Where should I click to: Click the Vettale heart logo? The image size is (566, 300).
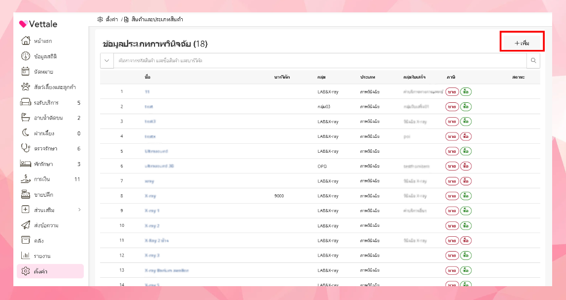pyautogui.click(x=23, y=24)
